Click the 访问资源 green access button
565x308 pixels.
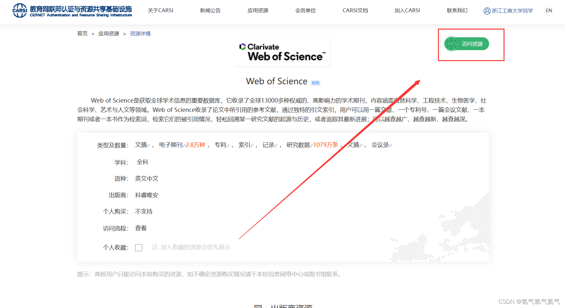pos(467,44)
